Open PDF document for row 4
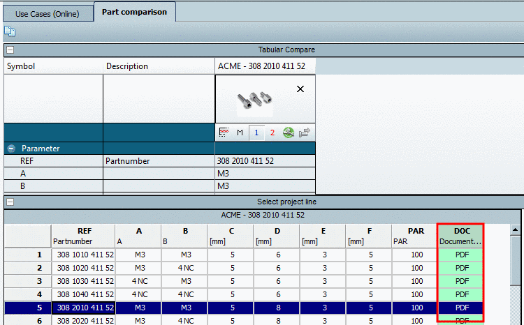Viewport: 524px width, 325px height. 460,294
